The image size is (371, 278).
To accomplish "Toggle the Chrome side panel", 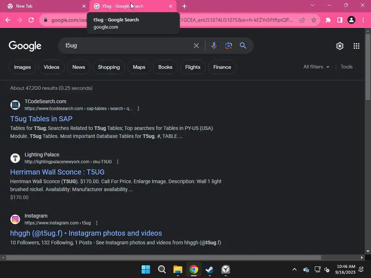I will [x=340, y=20].
